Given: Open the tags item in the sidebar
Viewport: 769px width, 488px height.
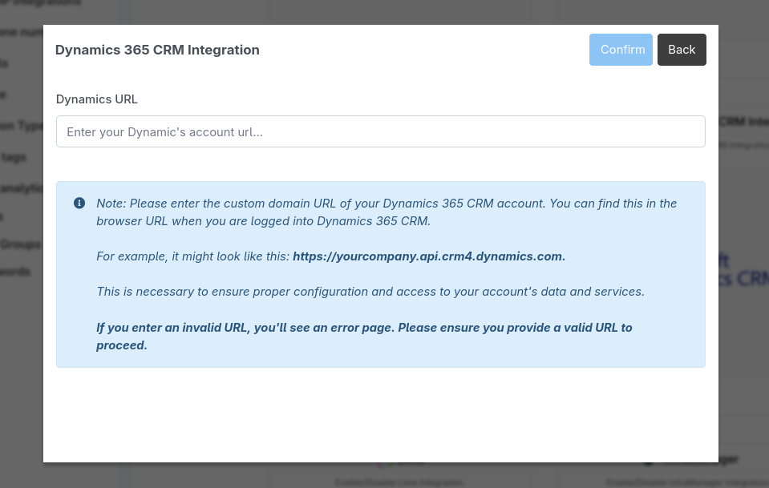Looking at the screenshot, I should (14, 157).
